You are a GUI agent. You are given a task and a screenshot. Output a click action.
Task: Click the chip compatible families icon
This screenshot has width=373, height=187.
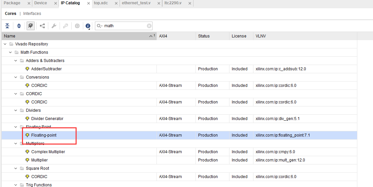point(77,26)
